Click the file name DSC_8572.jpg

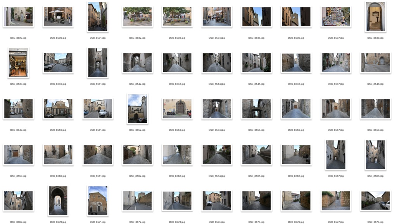[138, 222]
